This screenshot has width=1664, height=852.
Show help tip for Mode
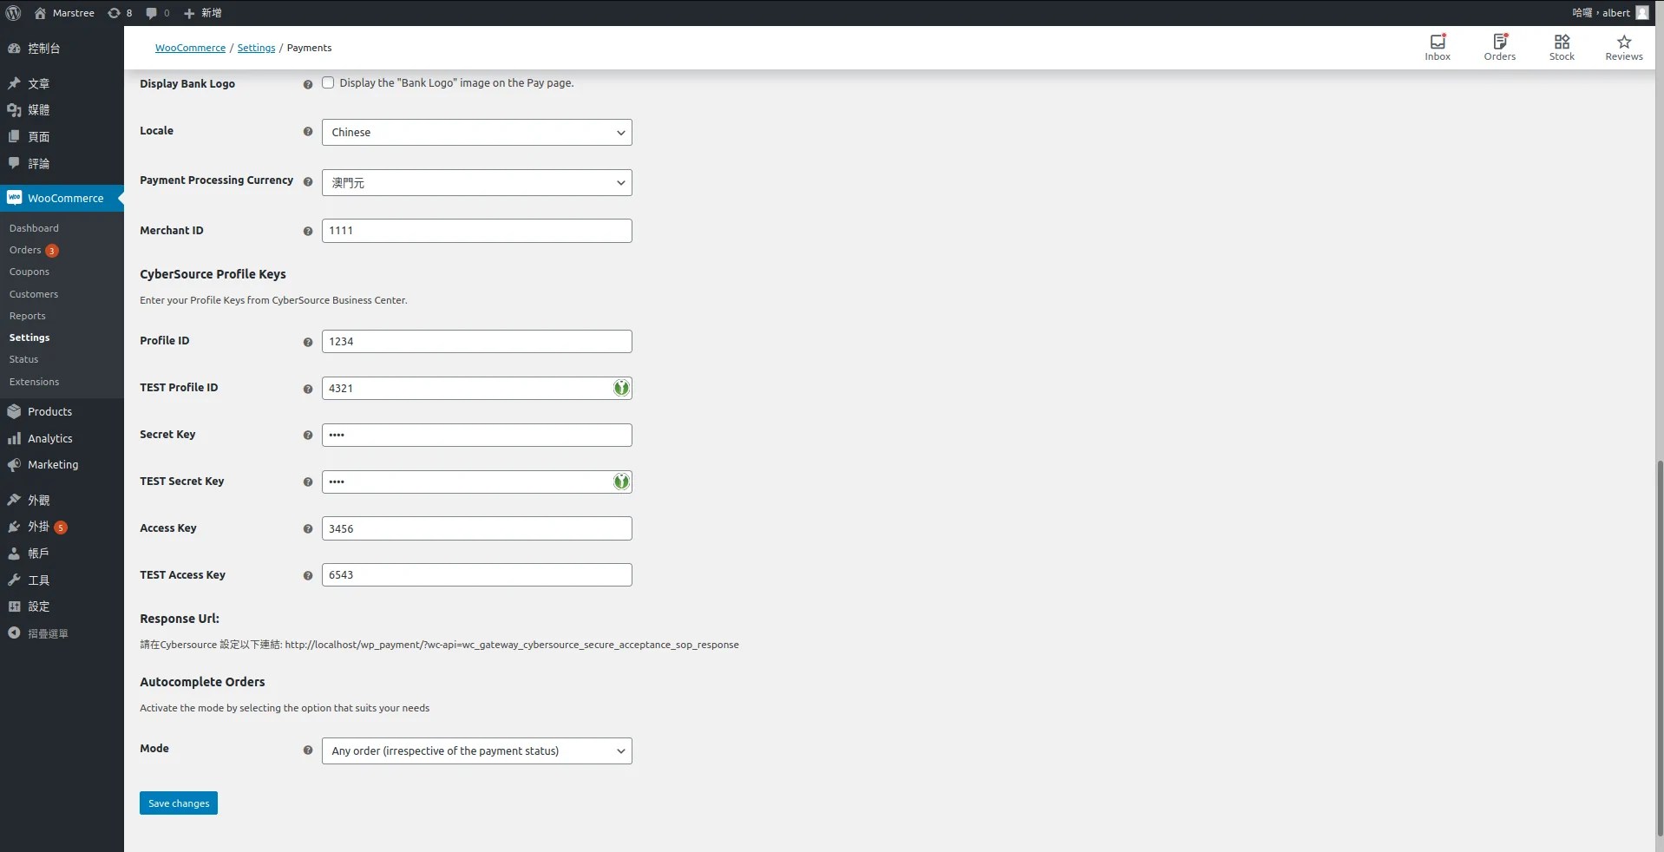pyautogui.click(x=308, y=750)
